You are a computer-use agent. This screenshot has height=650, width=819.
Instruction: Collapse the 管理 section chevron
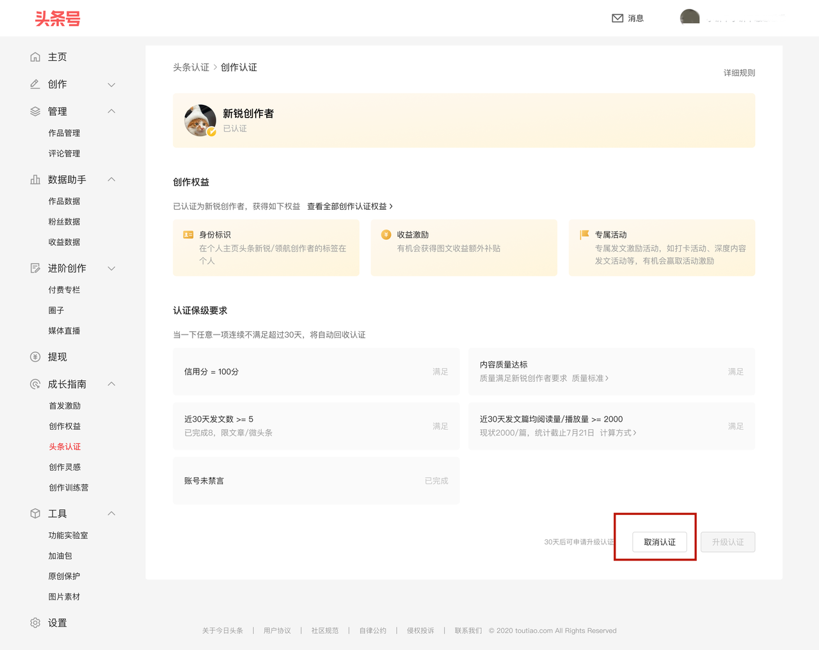tap(111, 111)
